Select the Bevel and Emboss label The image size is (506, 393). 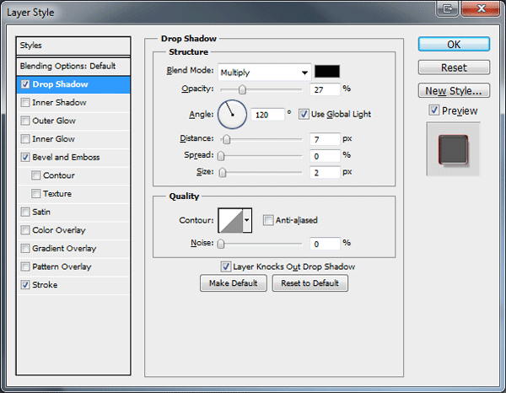66,157
